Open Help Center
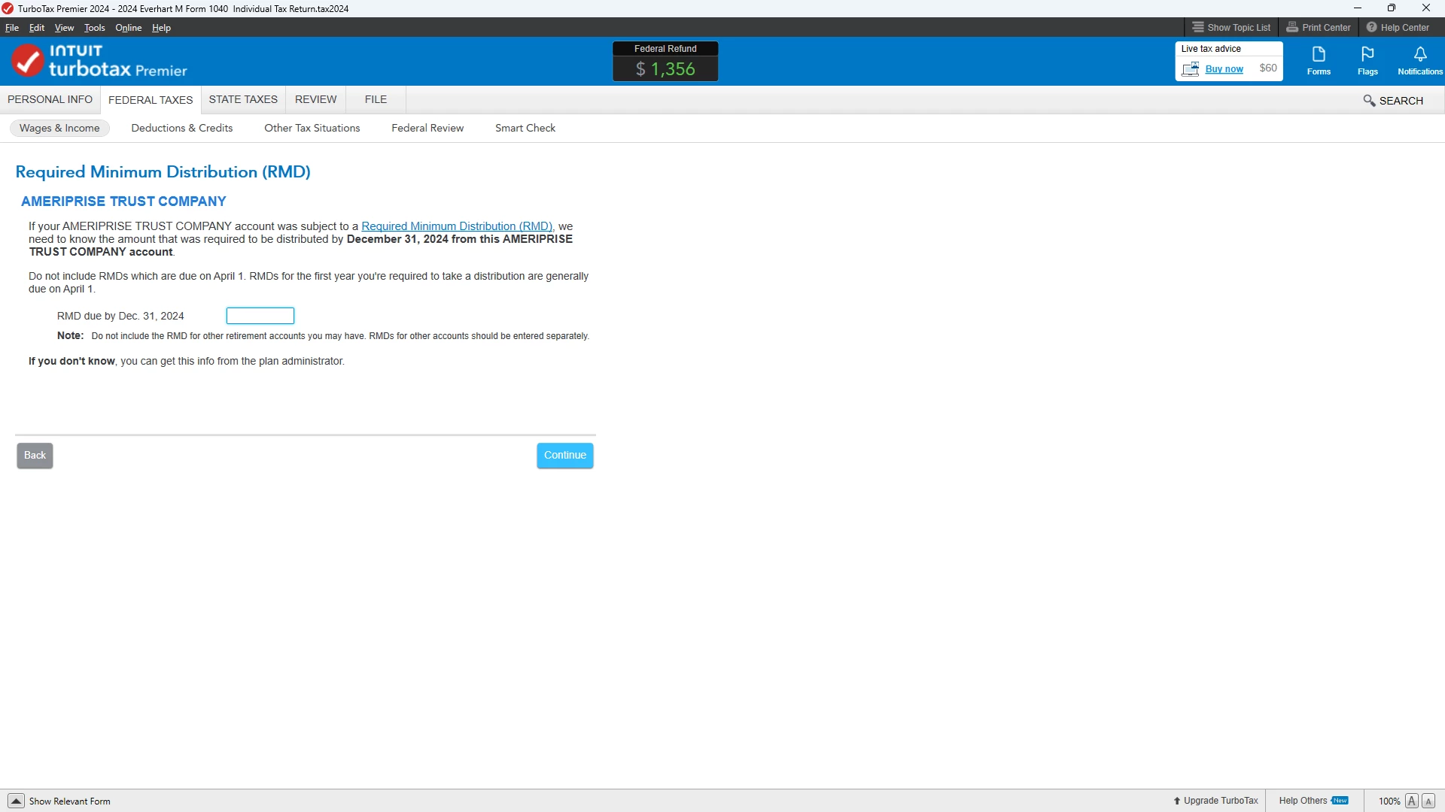The image size is (1445, 812). (1398, 27)
